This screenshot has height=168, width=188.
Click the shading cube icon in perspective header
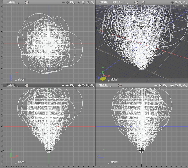pos(143,2)
